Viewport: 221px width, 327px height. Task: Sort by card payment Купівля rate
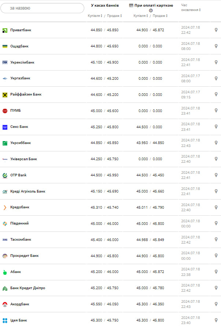click(141, 16)
